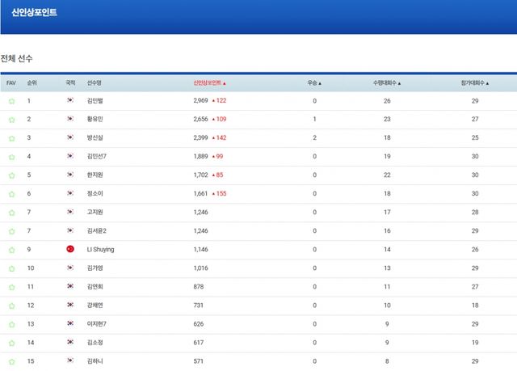Click the favorite star for 강채연

(11, 306)
